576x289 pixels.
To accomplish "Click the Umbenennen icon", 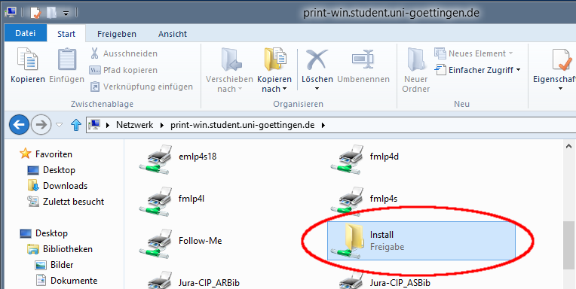I will (x=363, y=59).
